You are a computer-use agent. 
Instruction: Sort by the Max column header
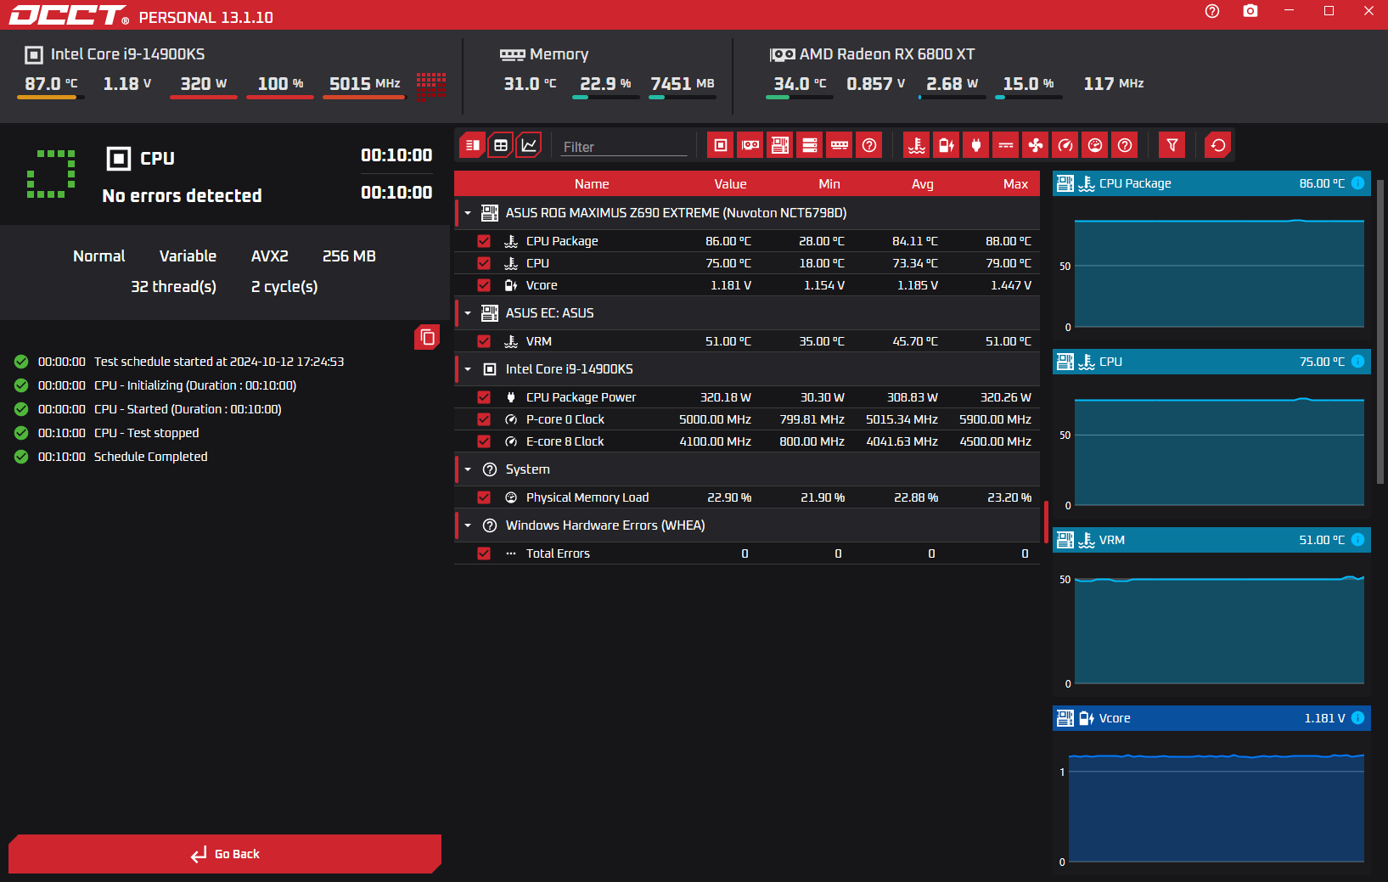(1014, 184)
